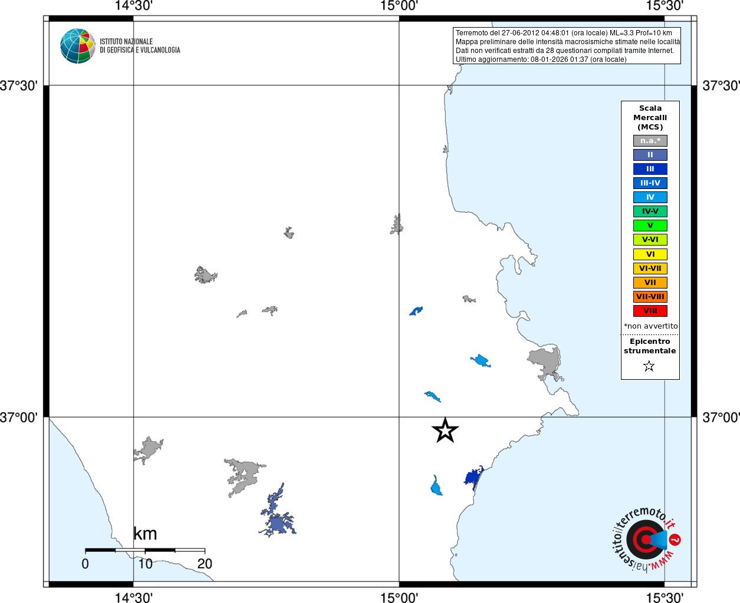The height and width of the screenshot is (603, 740).
Task: Select the VII-VIII legend swatch
Action: pyautogui.click(x=650, y=297)
